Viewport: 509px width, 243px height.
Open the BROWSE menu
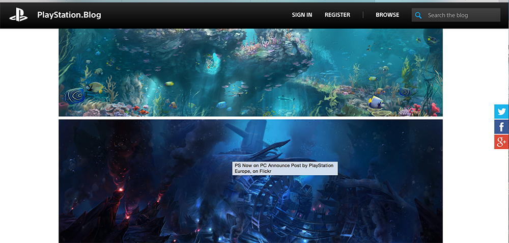pyautogui.click(x=387, y=15)
